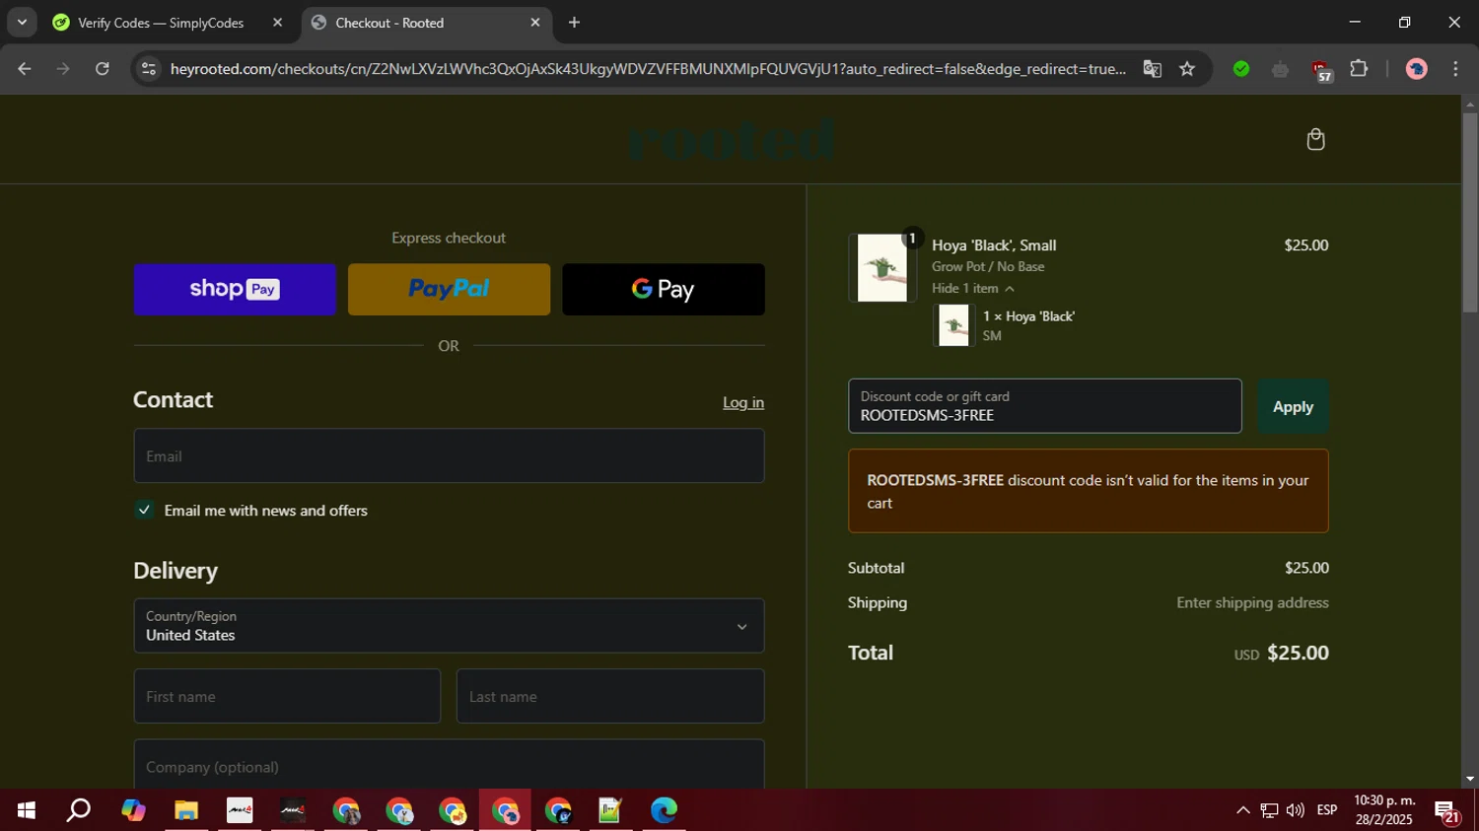
Task: Show hidden system tray icons
Action: point(1242,810)
